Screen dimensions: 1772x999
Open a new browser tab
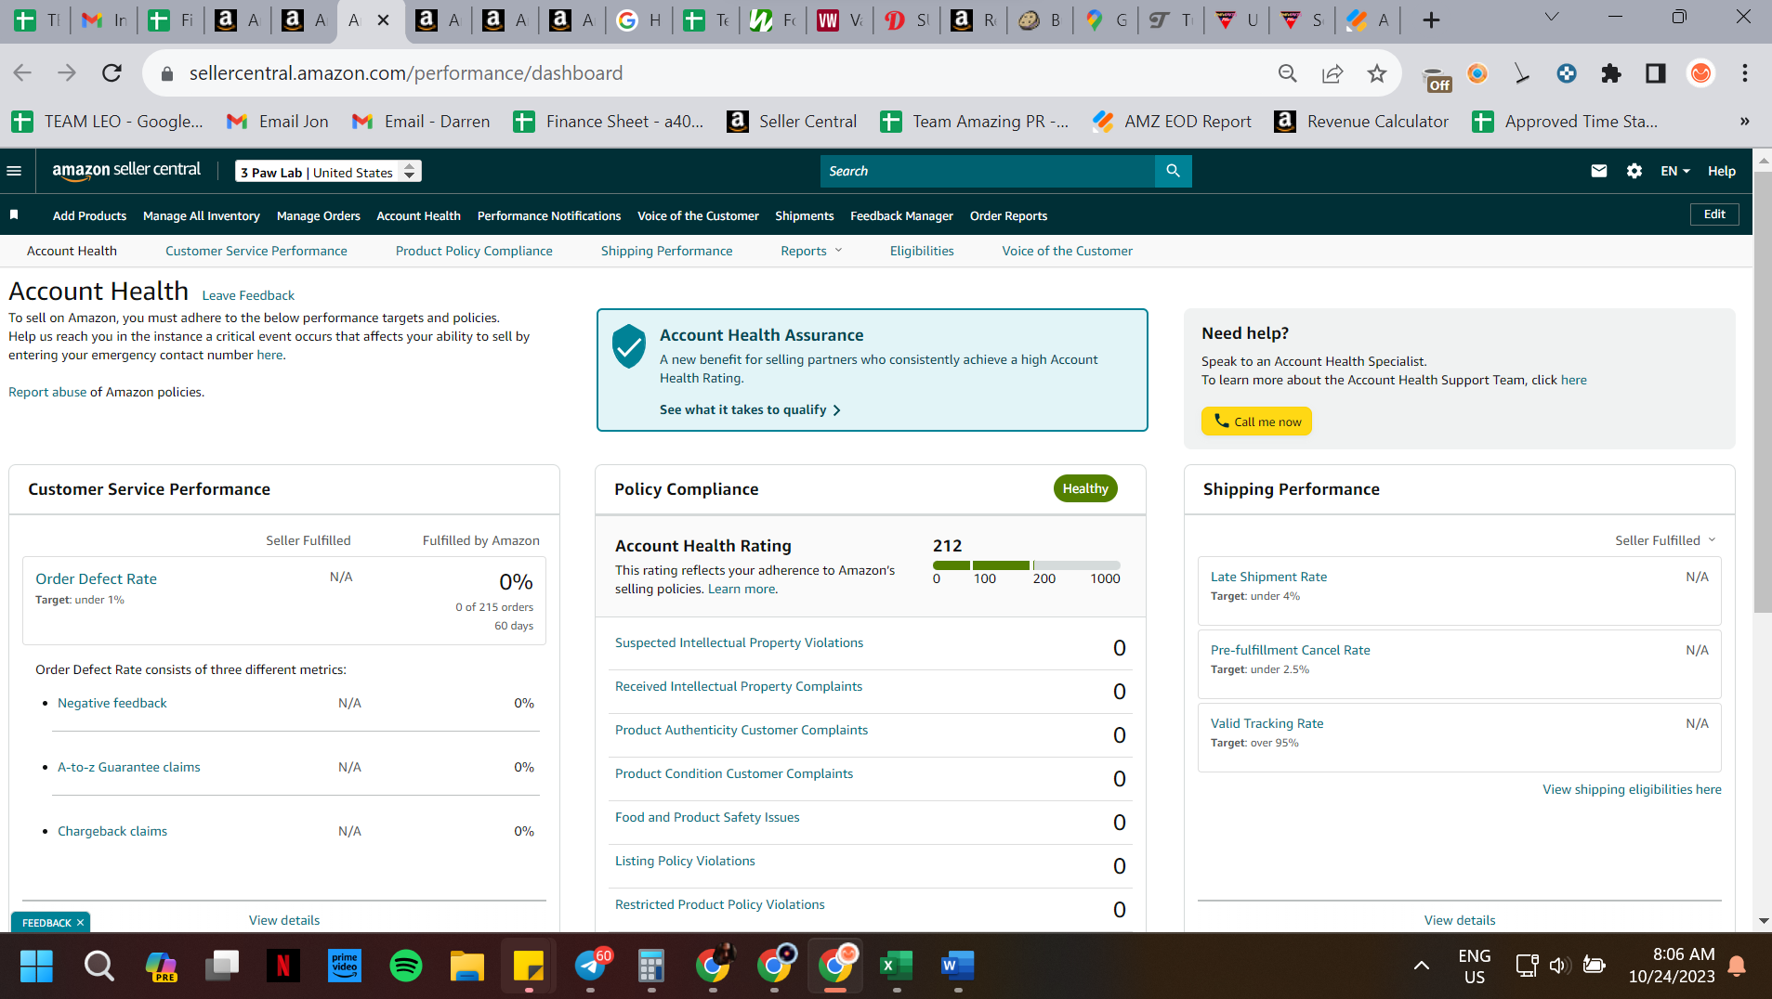(x=1432, y=20)
